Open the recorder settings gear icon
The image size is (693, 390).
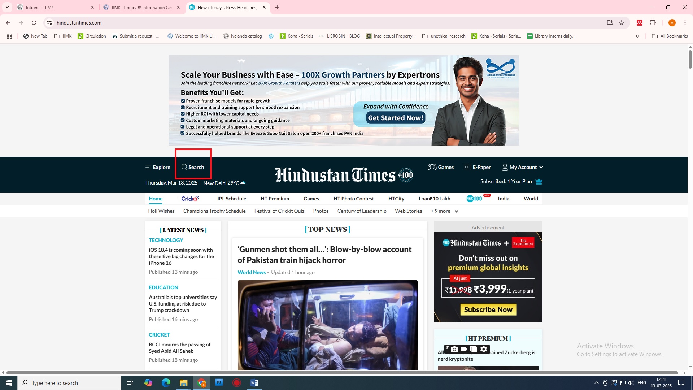point(484,349)
